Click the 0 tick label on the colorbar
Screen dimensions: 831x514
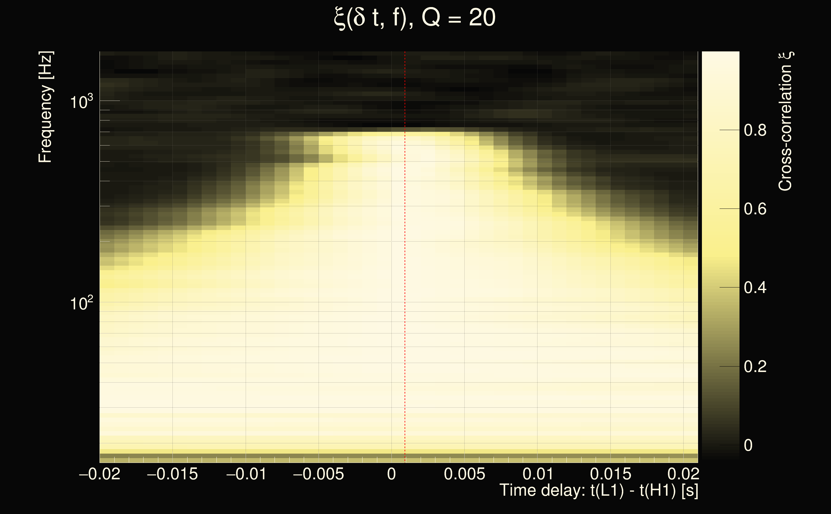(x=748, y=446)
